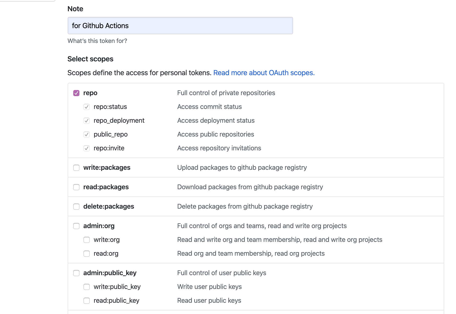Viewport: 456px width, 314px height.
Task: Toggle the repo:status checkbox
Action: (87, 107)
